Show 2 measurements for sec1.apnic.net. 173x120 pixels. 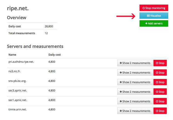tap(135, 101)
